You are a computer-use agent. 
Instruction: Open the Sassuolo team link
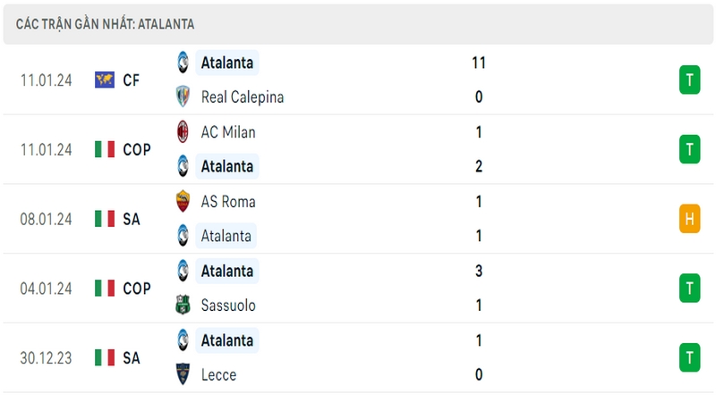(x=228, y=306)
